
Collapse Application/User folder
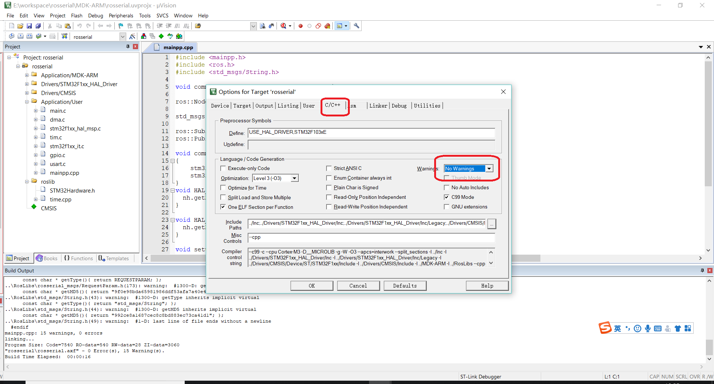(27, 102)
